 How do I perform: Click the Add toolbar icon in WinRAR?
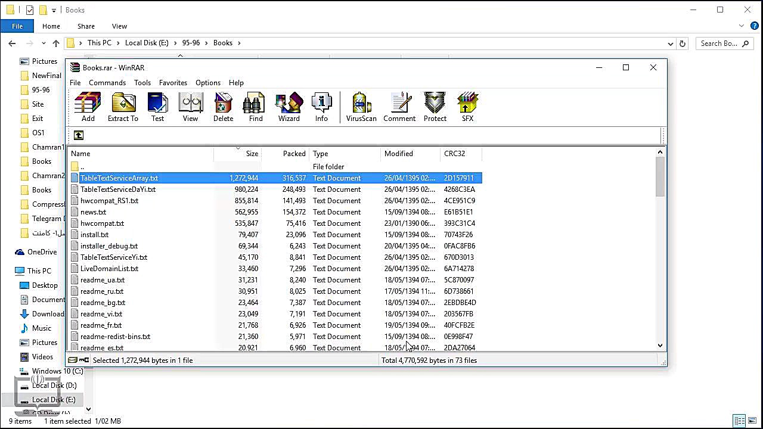[x=88, y=107]
